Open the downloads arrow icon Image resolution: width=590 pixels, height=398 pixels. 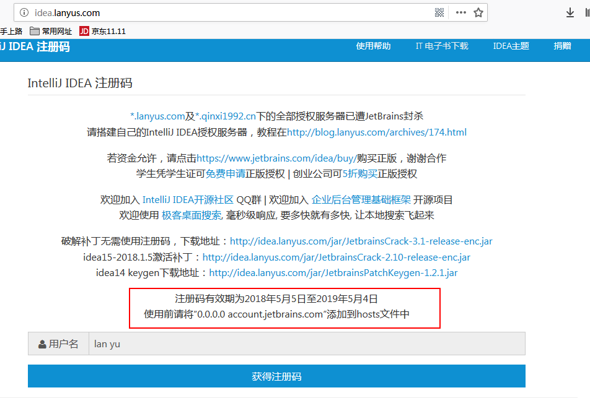570,13
